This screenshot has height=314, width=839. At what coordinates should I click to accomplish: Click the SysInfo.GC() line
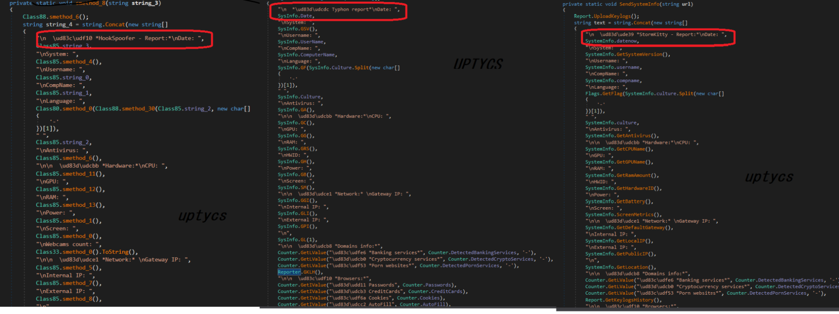point(296,123)
